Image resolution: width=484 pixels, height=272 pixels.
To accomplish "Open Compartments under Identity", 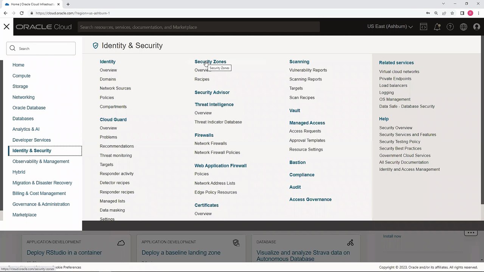I will pos(113,107).
